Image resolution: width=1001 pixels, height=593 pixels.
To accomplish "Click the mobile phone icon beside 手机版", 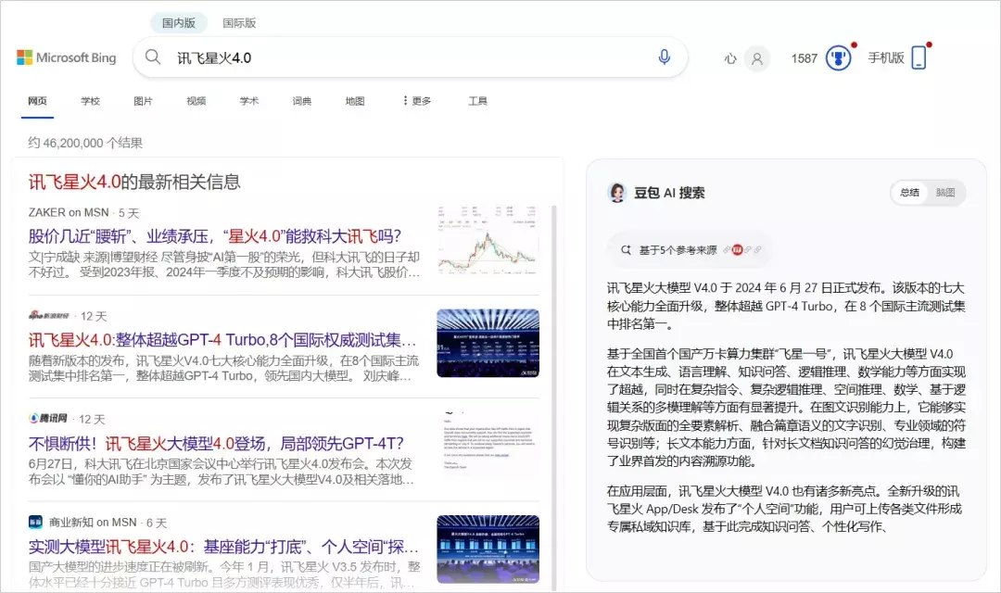I will 919,57.
